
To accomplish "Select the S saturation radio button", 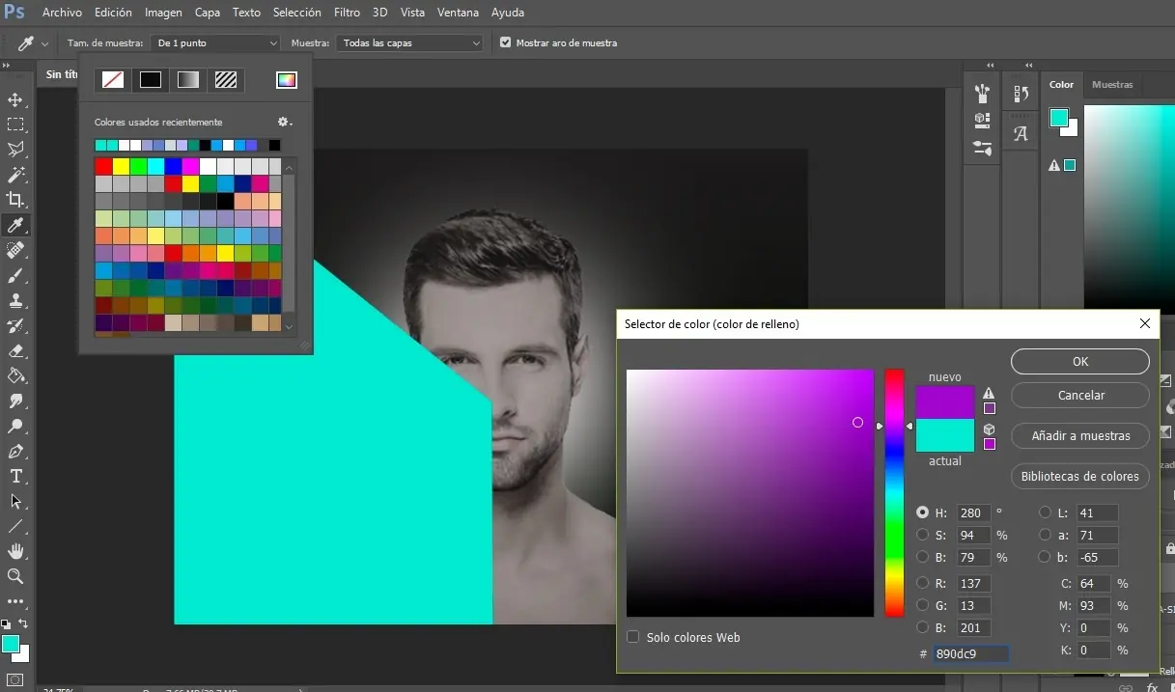I will (923, 535).
